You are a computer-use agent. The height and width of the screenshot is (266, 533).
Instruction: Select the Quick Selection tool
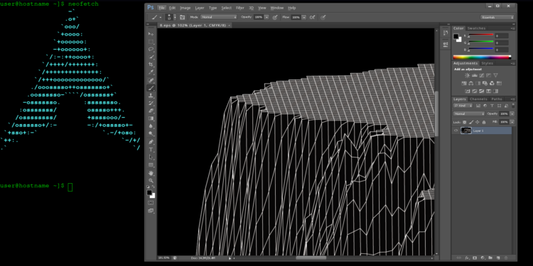[151, 57]
